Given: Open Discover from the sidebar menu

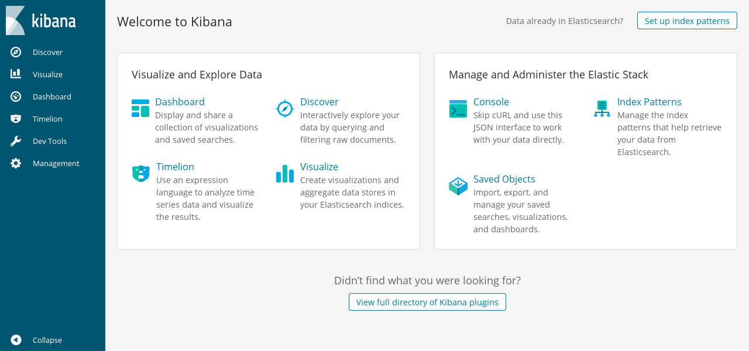Looking at the screenshot, I should (47, 52).
